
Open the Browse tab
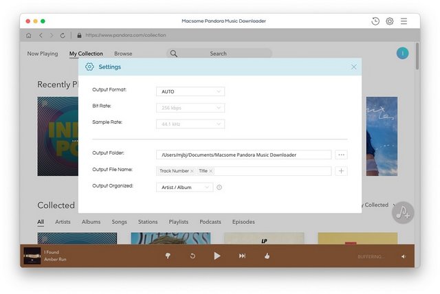123,54
